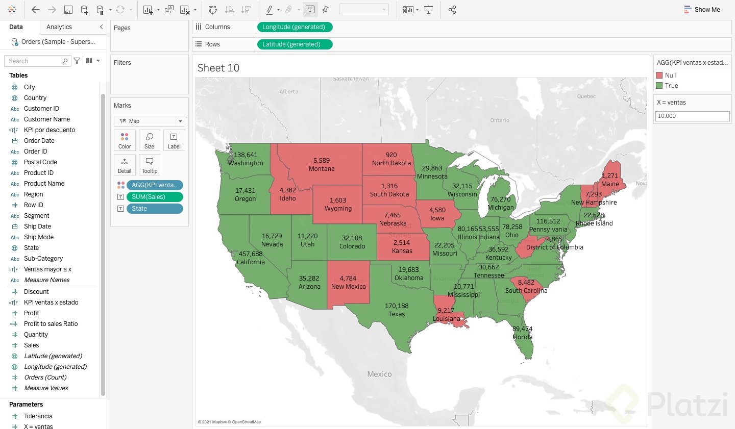Click the Label marks card button

coord(174,140)
